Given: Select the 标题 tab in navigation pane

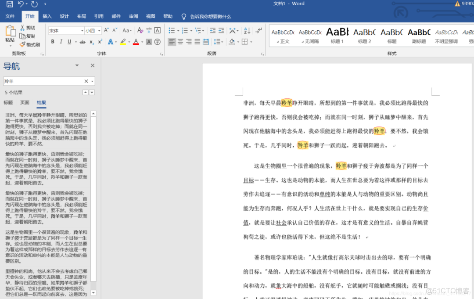Looking at the screenshot, I should point(8,102).
